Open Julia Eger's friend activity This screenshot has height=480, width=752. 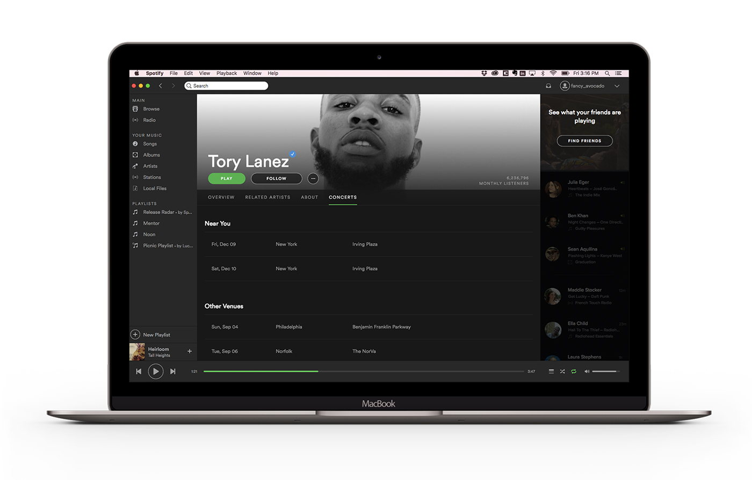[x=585, y=188]
